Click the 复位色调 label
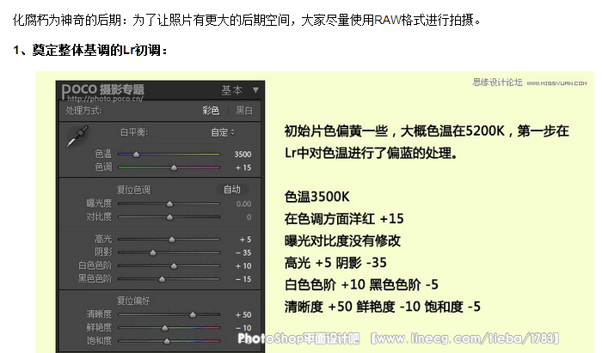 coord(133,190)
